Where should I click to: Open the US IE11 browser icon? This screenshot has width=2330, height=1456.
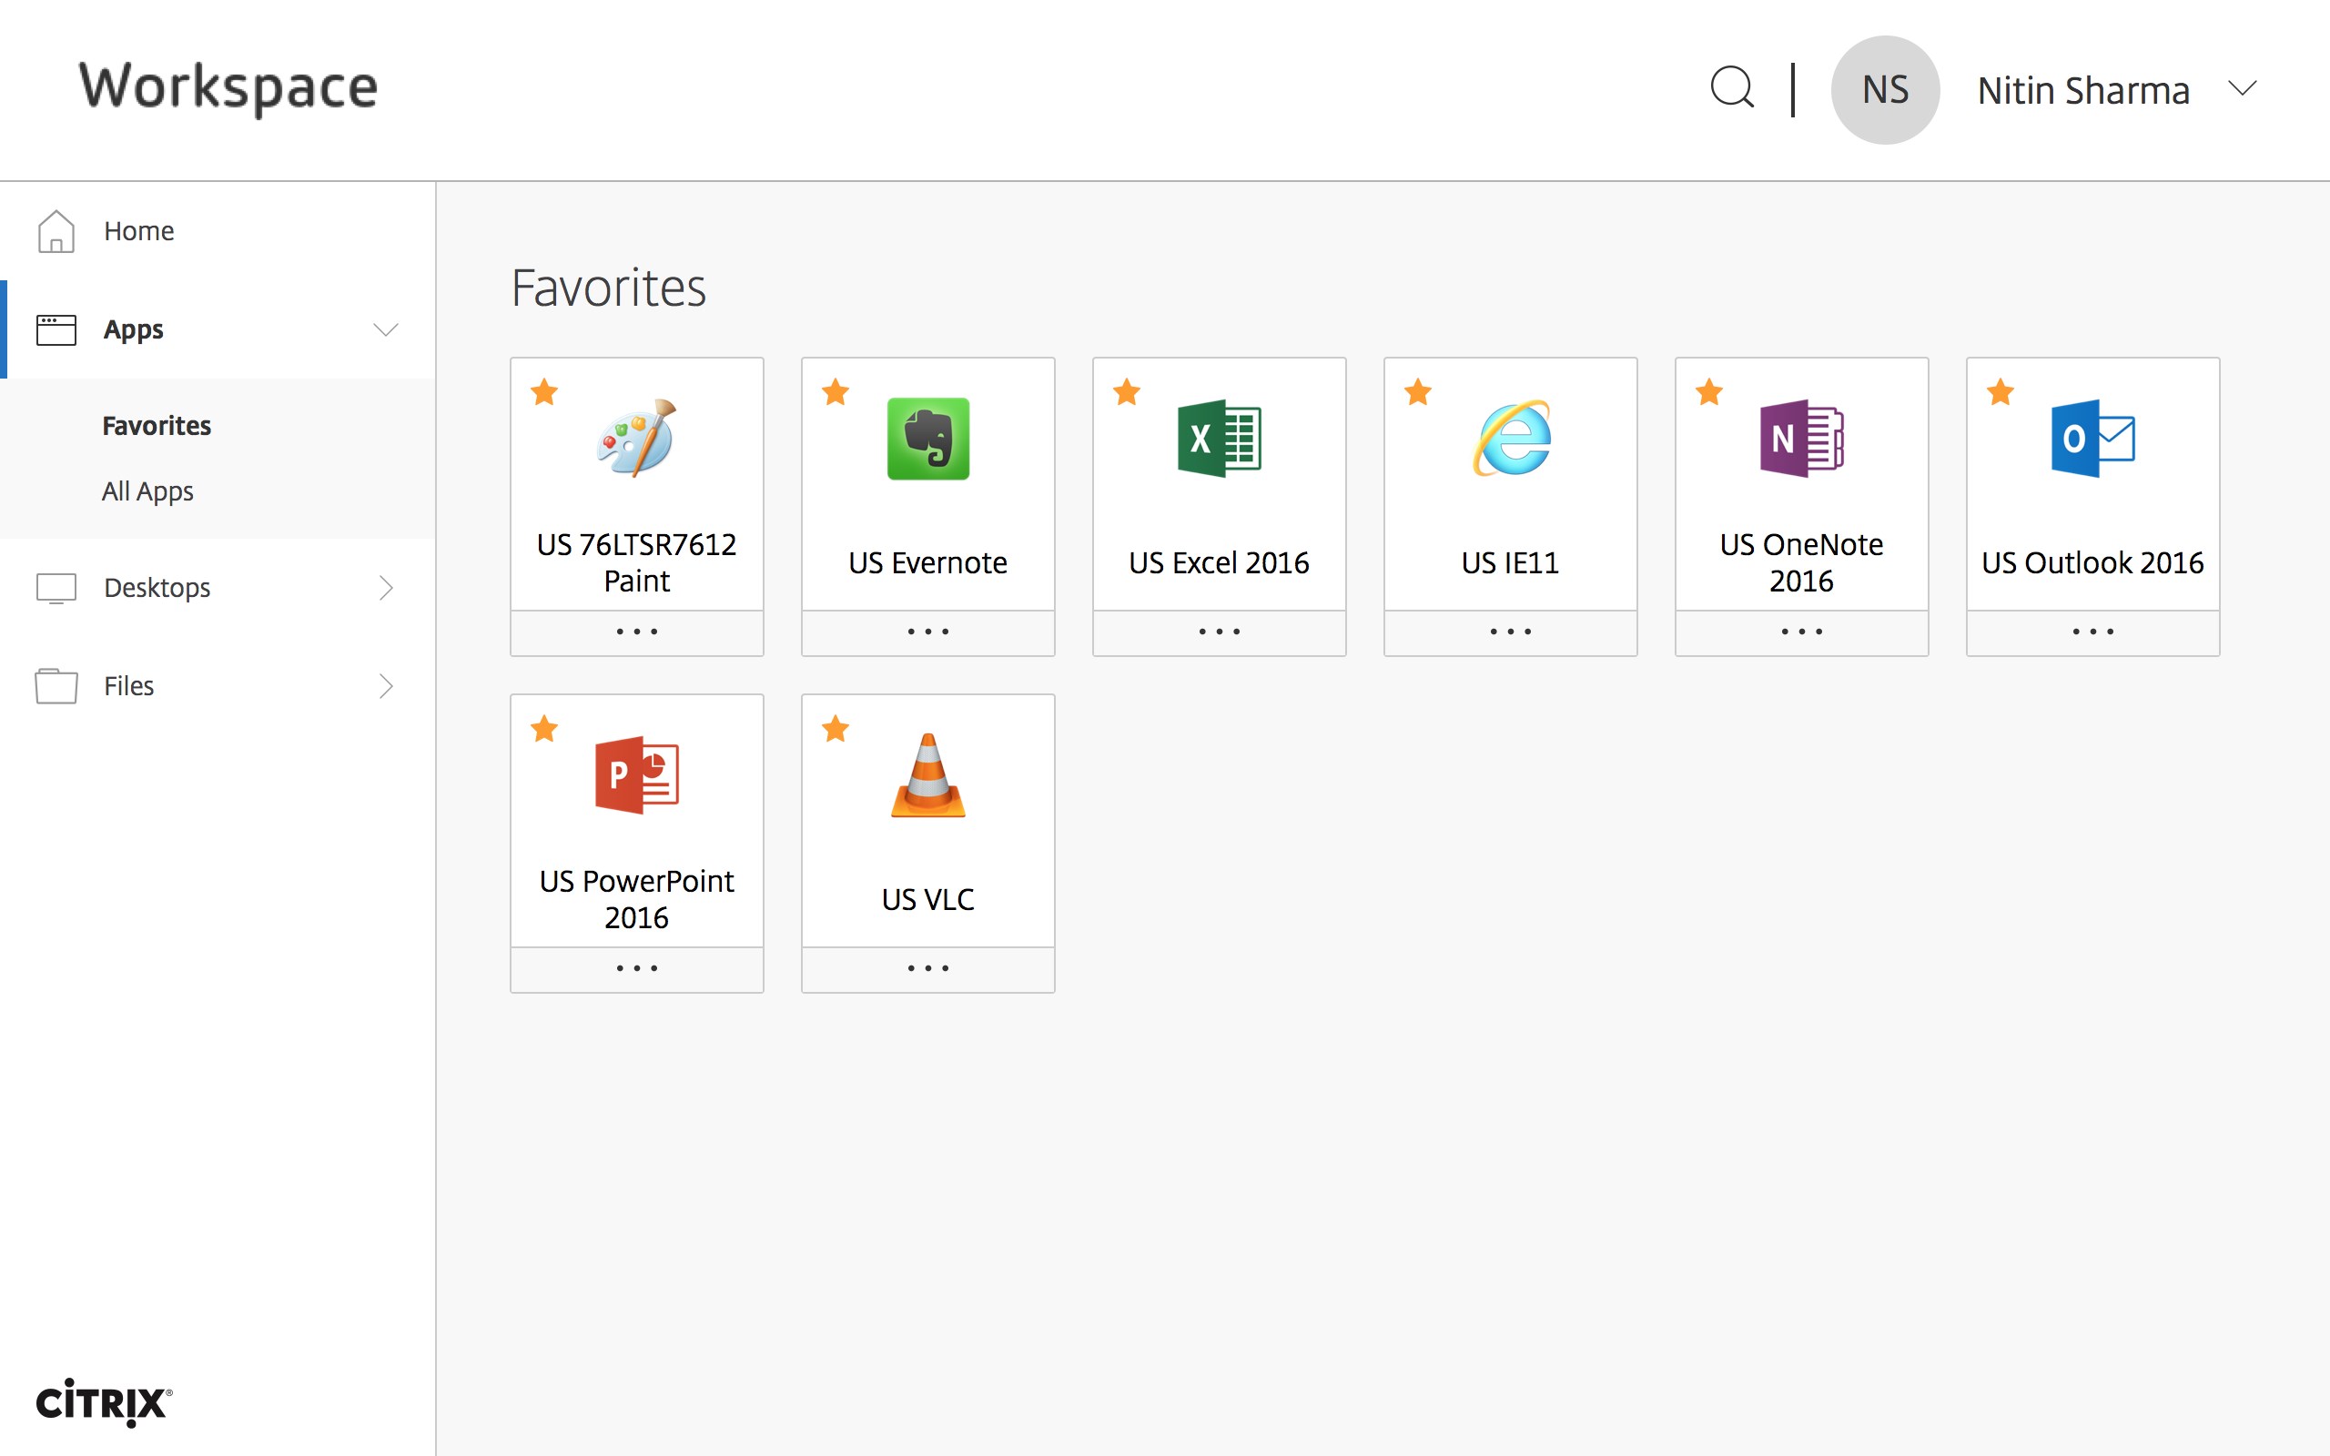(x=1510, y=440)
